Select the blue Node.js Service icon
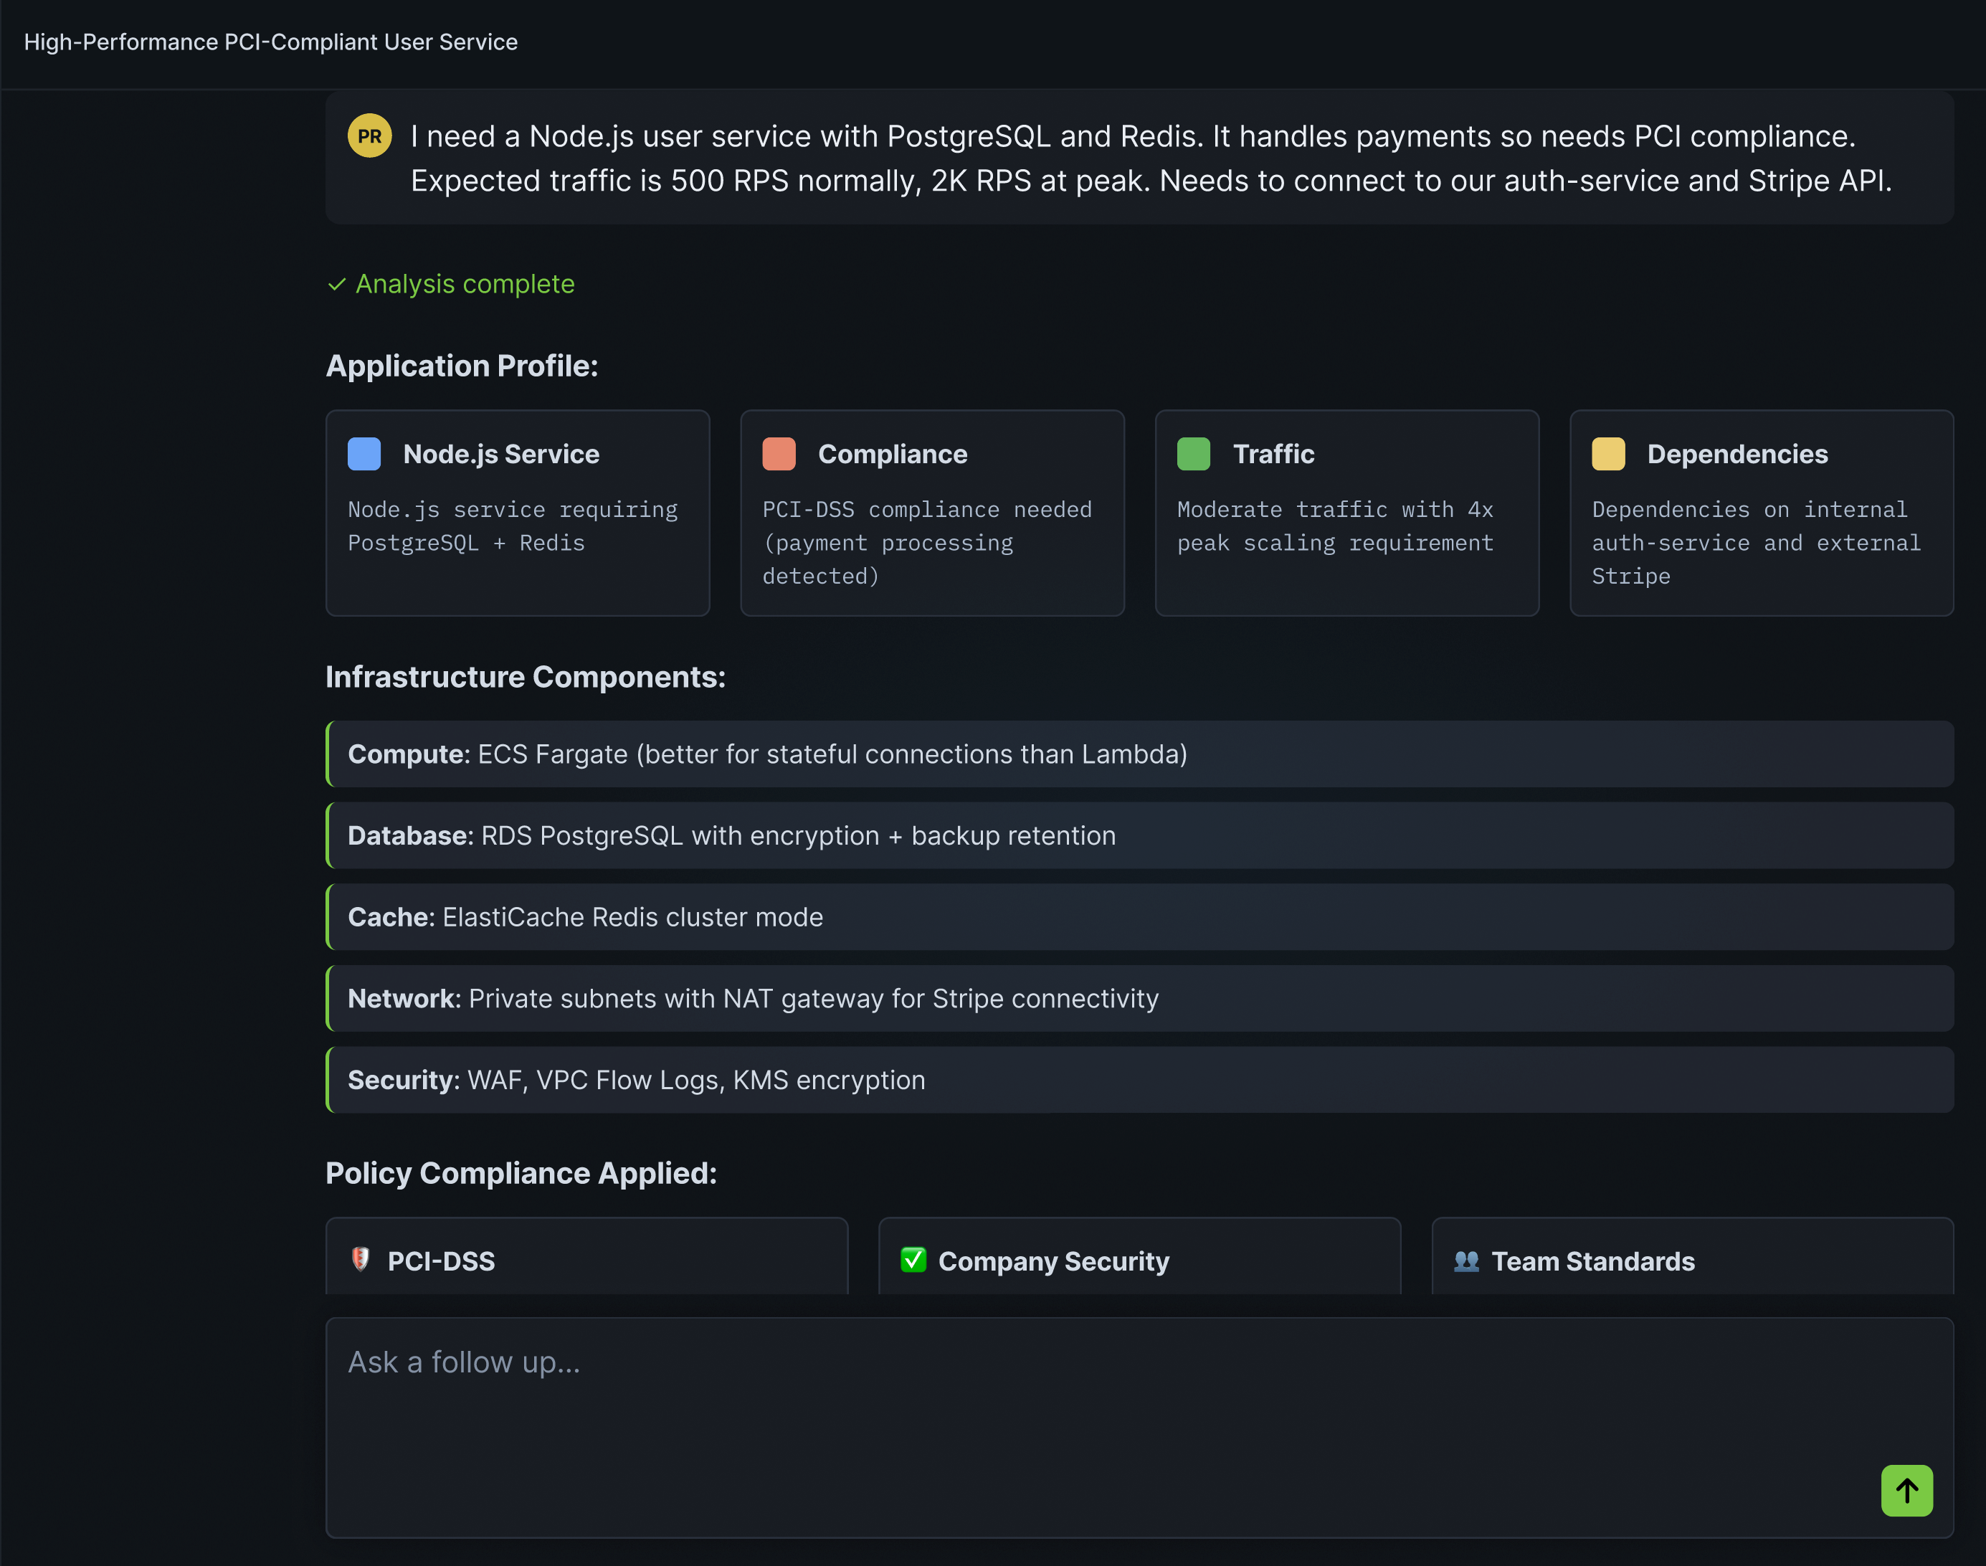 tap(363, 453)
